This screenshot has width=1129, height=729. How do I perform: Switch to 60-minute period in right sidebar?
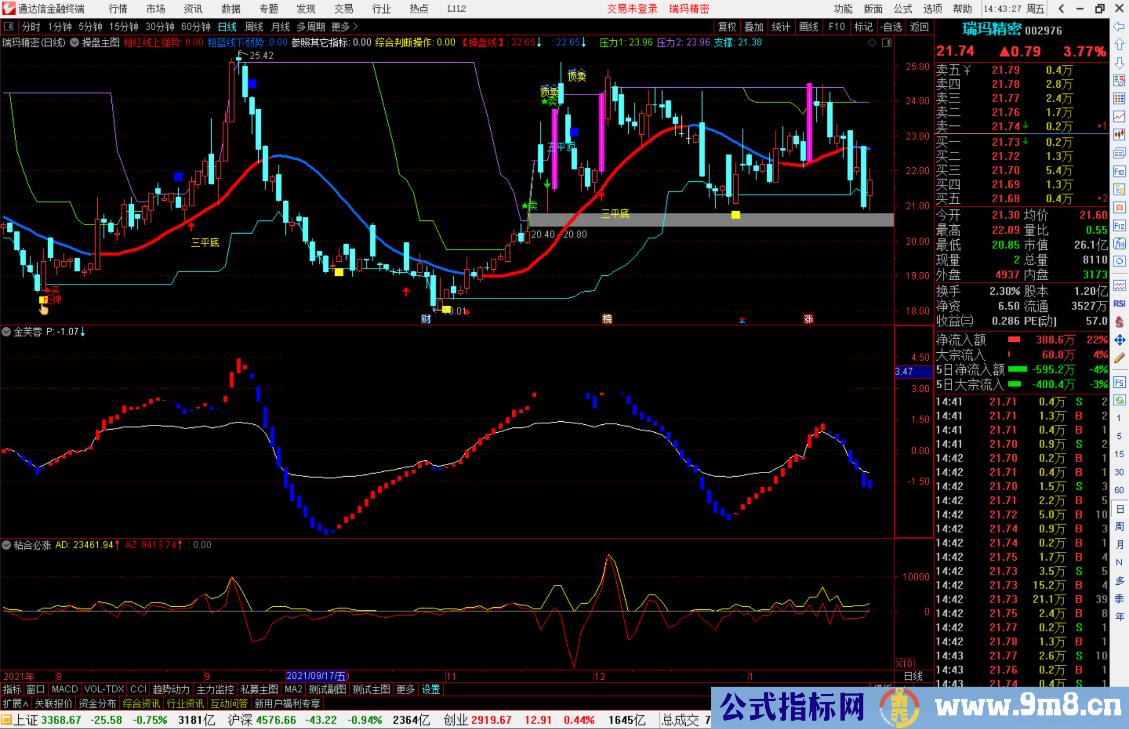pyautogui.click(x=1119, y=490)
